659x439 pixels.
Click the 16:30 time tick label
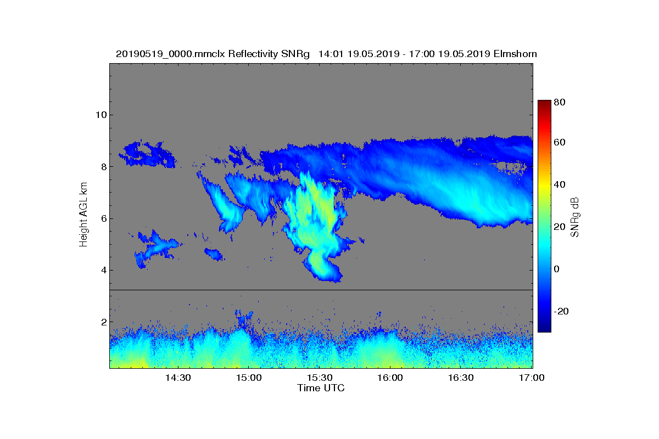tap(461, 378)
